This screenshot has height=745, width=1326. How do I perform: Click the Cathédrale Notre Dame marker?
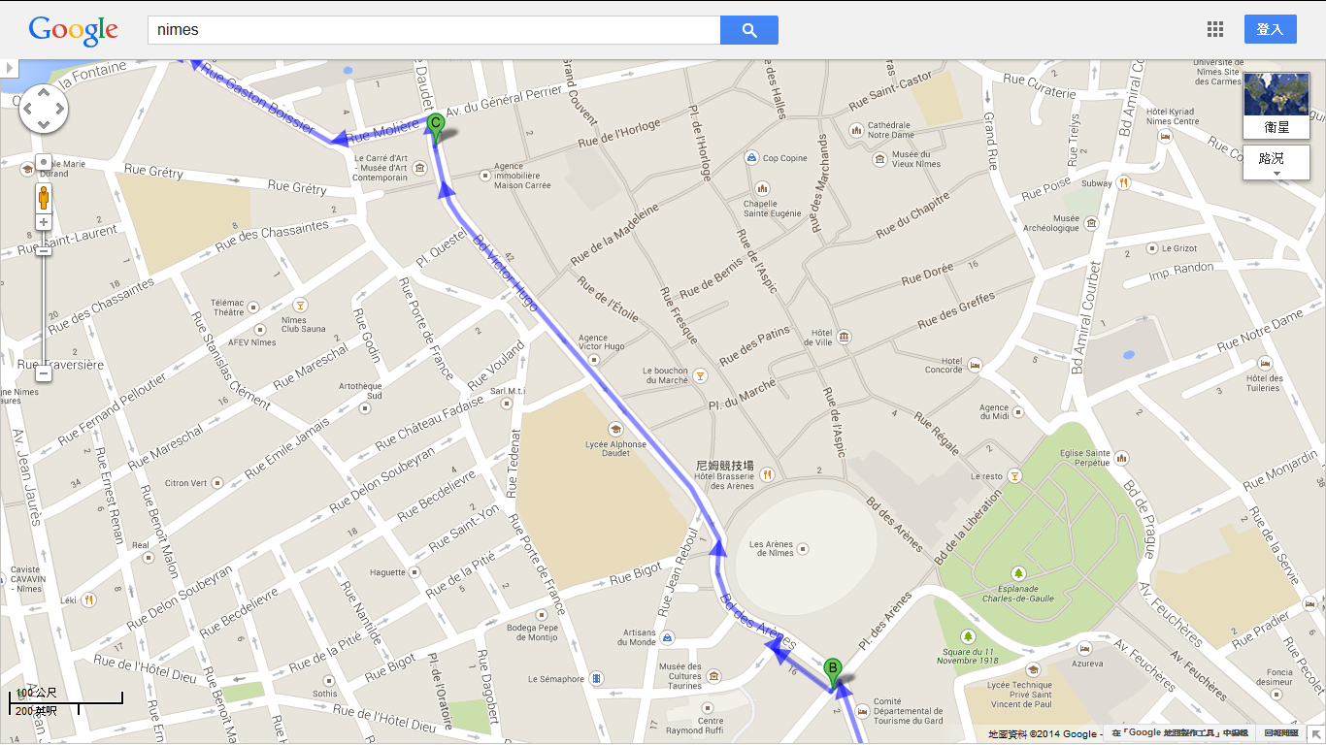tap(856, 129)
